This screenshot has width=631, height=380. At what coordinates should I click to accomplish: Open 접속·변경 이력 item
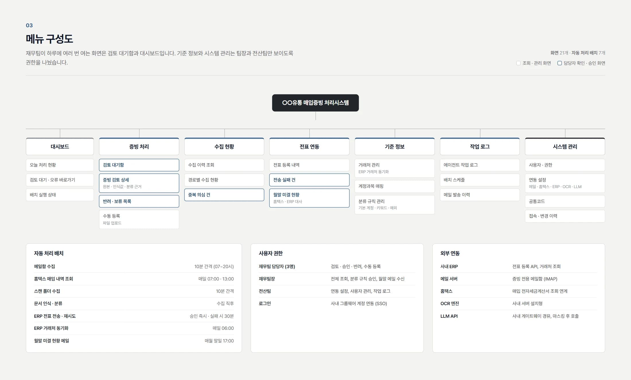565,216
